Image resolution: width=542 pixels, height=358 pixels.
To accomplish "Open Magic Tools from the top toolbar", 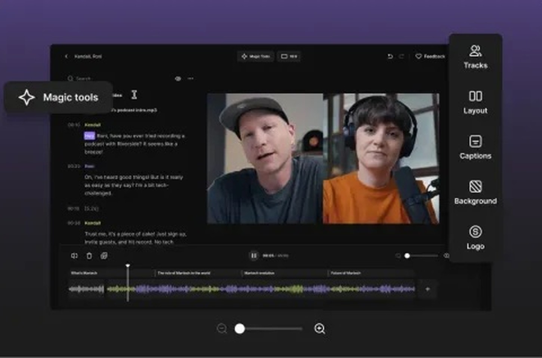I will [x=256, y=56].
